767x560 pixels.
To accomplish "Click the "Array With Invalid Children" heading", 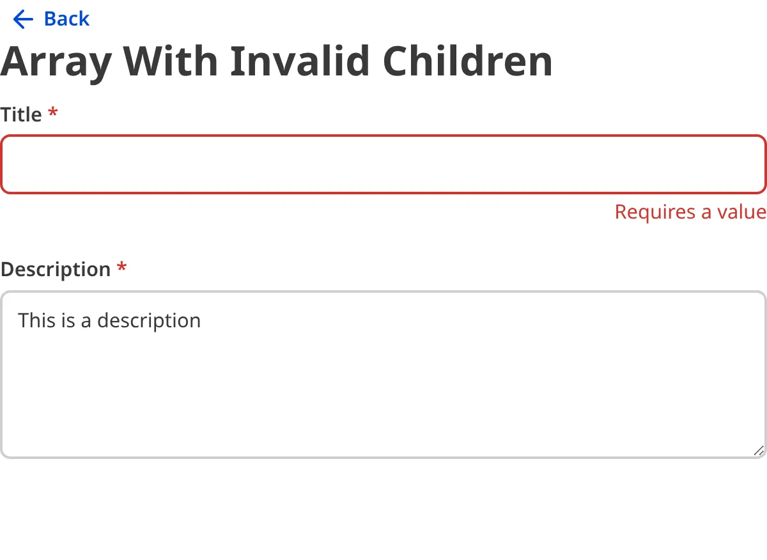I will (276, 62).
